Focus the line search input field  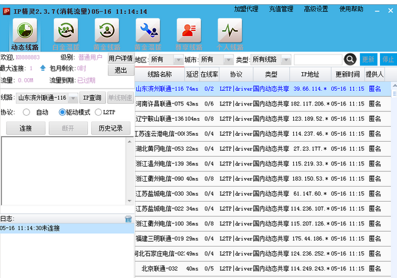[318, 60]
